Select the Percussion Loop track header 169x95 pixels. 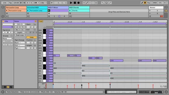(x=16, y=8)
